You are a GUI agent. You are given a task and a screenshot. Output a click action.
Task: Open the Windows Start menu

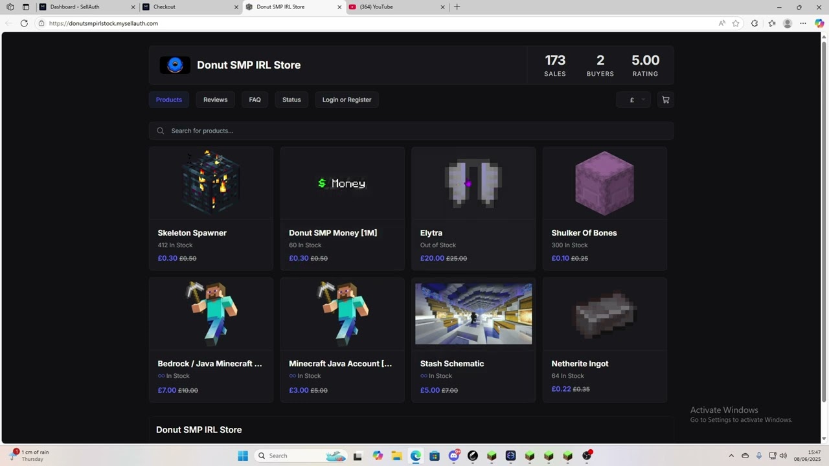[243, 456]
